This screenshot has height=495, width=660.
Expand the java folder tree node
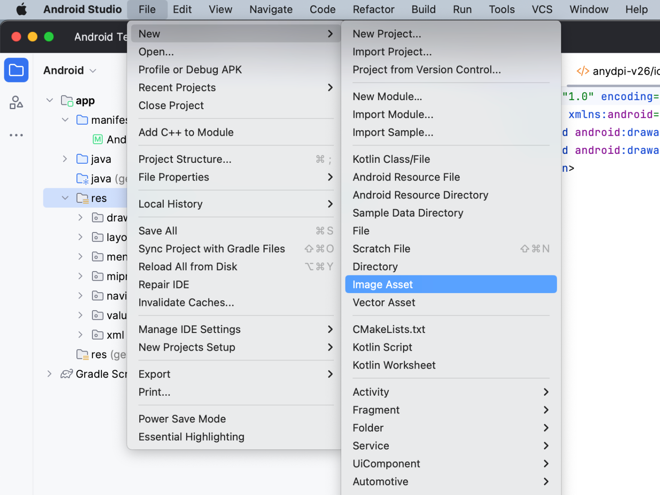65,159
